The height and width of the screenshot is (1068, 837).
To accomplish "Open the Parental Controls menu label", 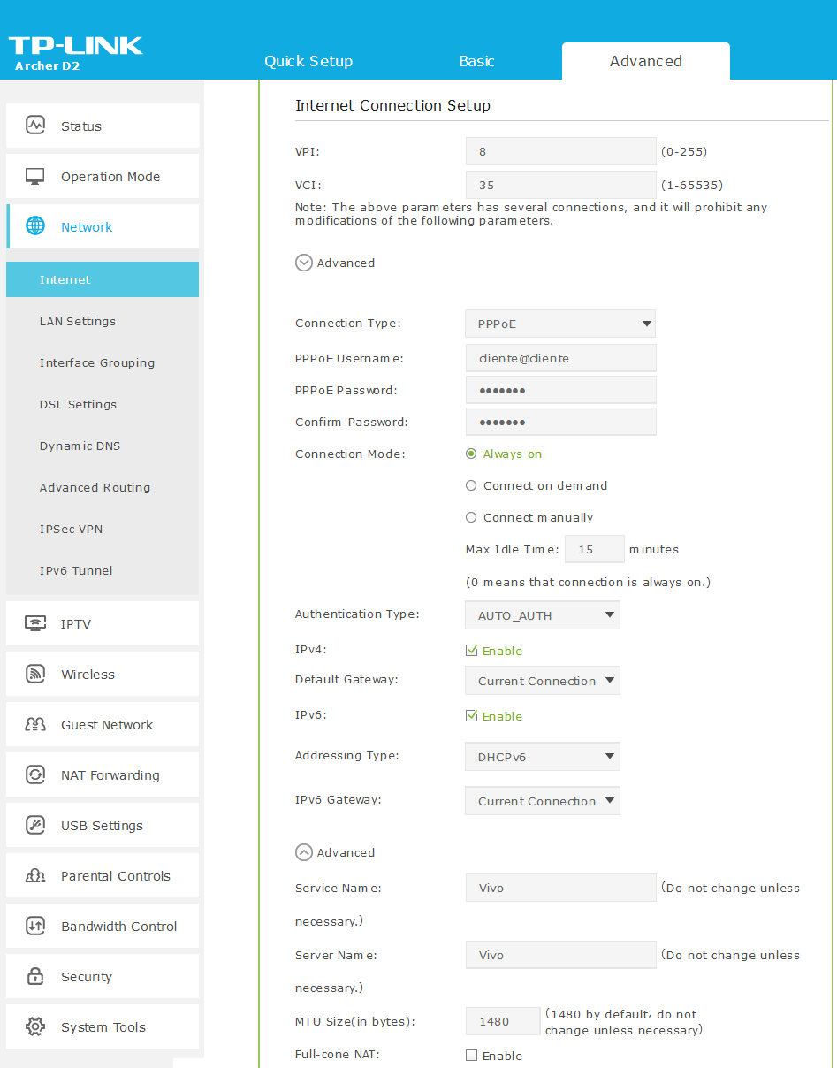I will [116, 876].
